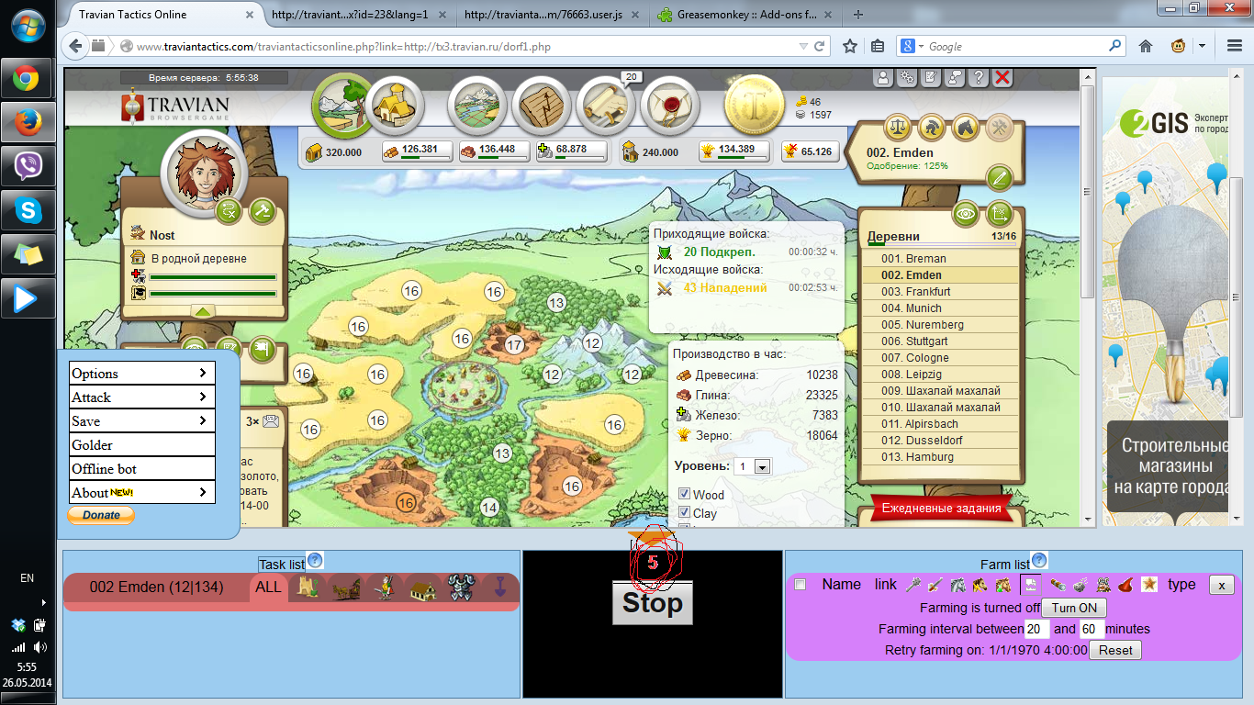Viewport: 1254px width, 705px height.
Task: Switch to the Greasemonkey Add-ons tab
Action: point(746,15)
